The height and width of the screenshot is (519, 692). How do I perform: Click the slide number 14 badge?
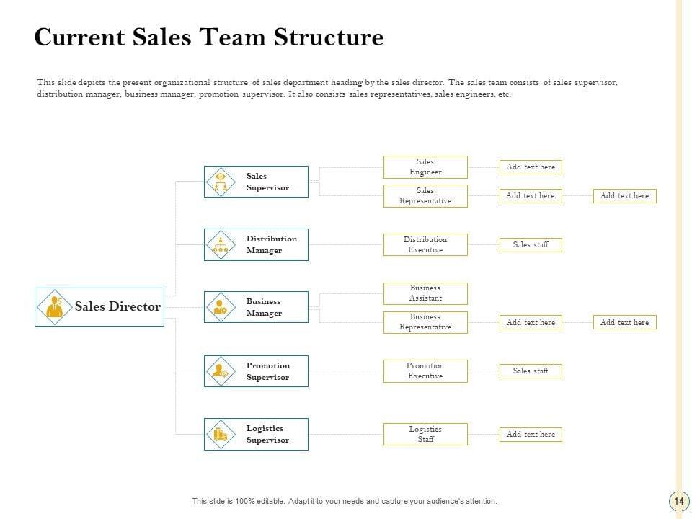[x=678, y=501]
